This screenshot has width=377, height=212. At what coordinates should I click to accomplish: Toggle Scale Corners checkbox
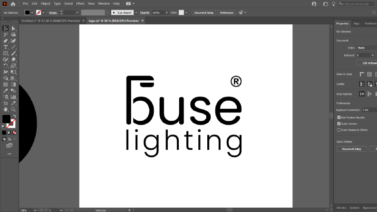339,124
